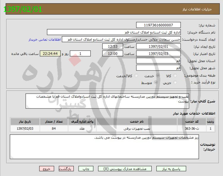The image size is (223, 176).
Task: Click the کد خدمت column header
Action: (x=192, y=121)
